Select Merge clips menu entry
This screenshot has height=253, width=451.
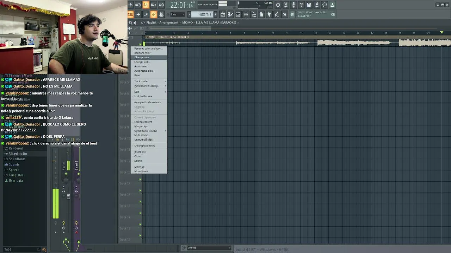coord(149,126)
